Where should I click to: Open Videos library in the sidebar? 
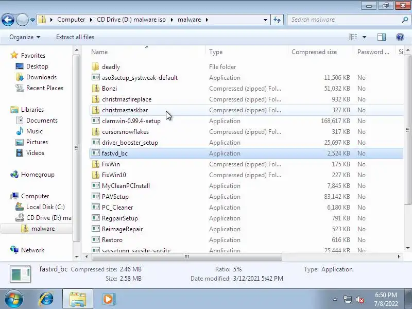click(35, 153)
